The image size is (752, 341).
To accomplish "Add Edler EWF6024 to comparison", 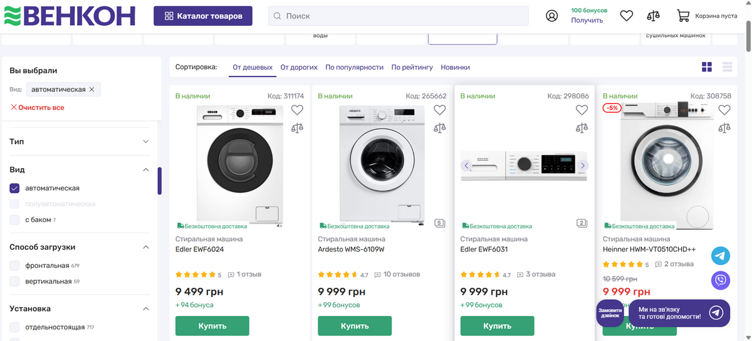I will (297, 128).
